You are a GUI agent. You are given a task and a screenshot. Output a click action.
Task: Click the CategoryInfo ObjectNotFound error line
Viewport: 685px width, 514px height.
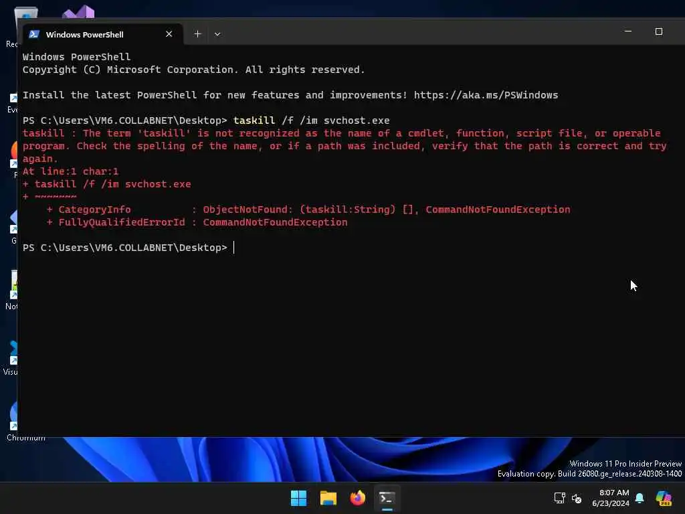[308, 209]
